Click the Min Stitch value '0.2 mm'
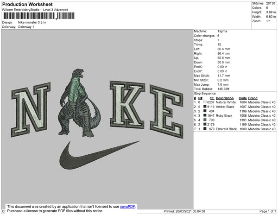 223,80
